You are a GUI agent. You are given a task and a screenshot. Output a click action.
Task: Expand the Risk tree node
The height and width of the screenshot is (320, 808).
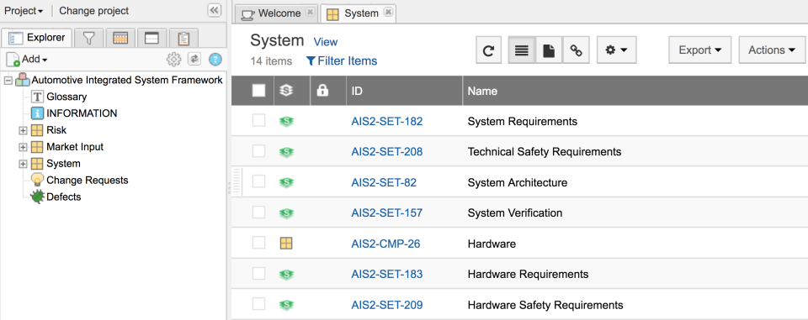[x=23, y=130]
